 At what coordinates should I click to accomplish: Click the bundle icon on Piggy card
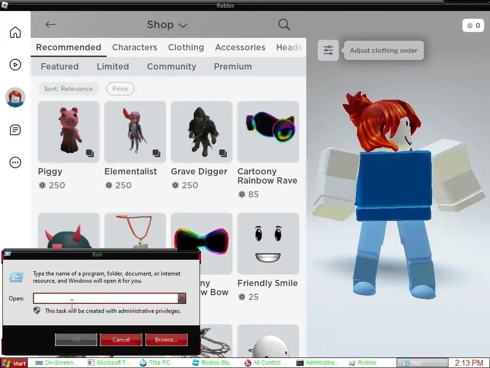tap(90, 153)
